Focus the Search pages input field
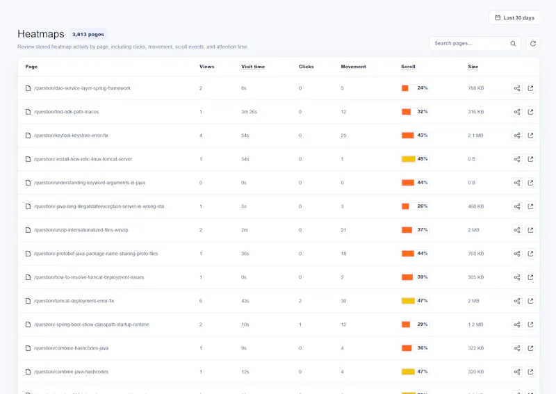Viewport: 556px width, 394px height. pos(475,43)
